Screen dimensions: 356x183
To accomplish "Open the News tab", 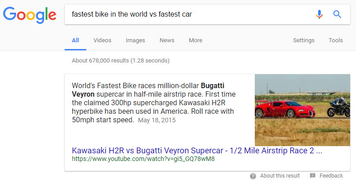I will pos(167,40).
